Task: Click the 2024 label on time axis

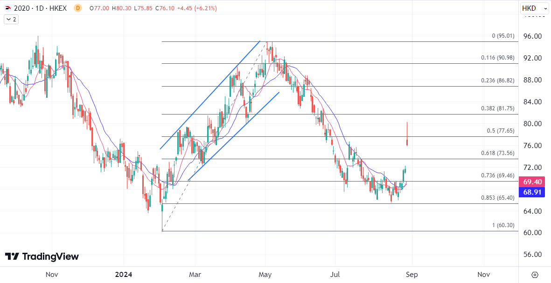Action: (x=124, y=274)
